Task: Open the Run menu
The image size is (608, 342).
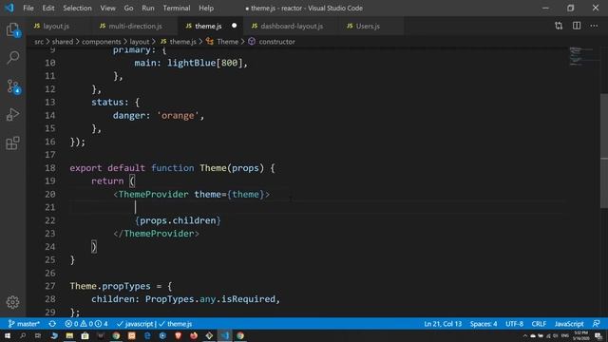Action: coord(148,8)
